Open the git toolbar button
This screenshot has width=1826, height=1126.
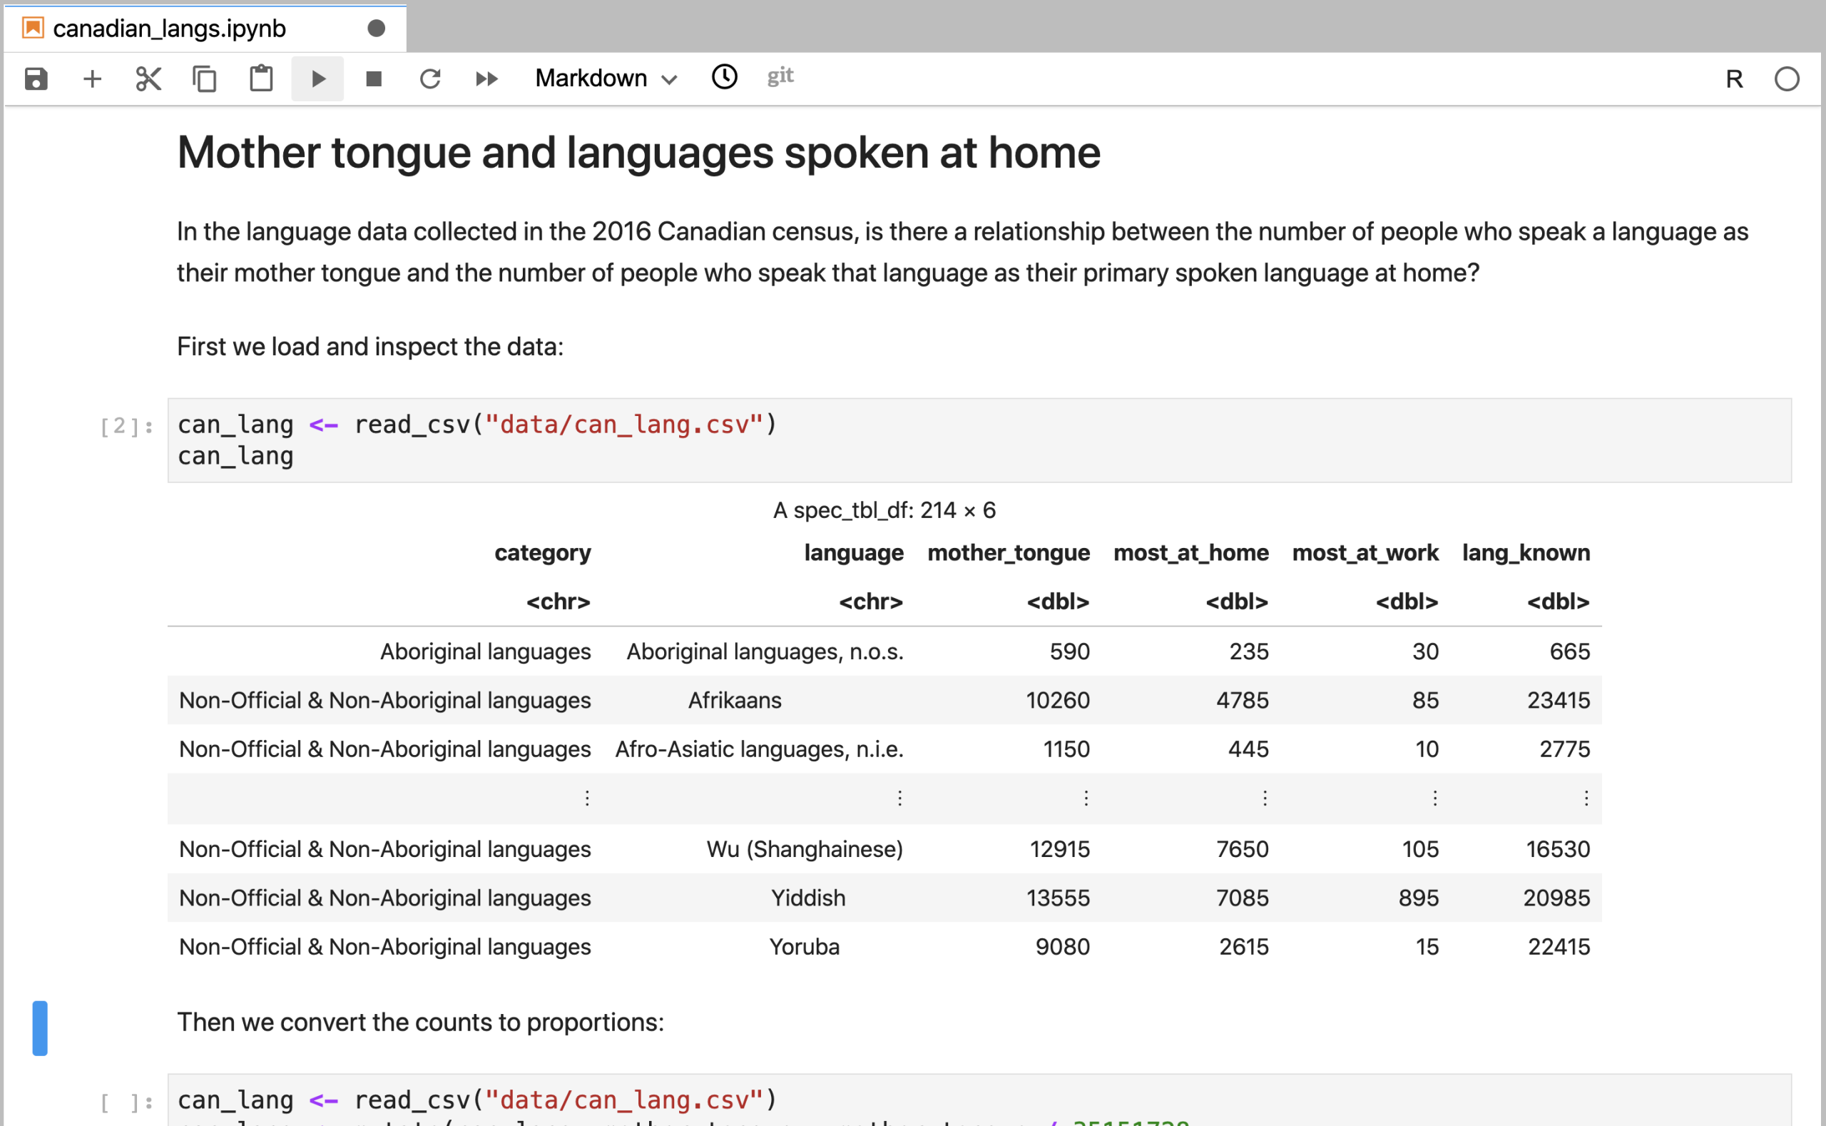pyautogui.click(x=780, y=76)
